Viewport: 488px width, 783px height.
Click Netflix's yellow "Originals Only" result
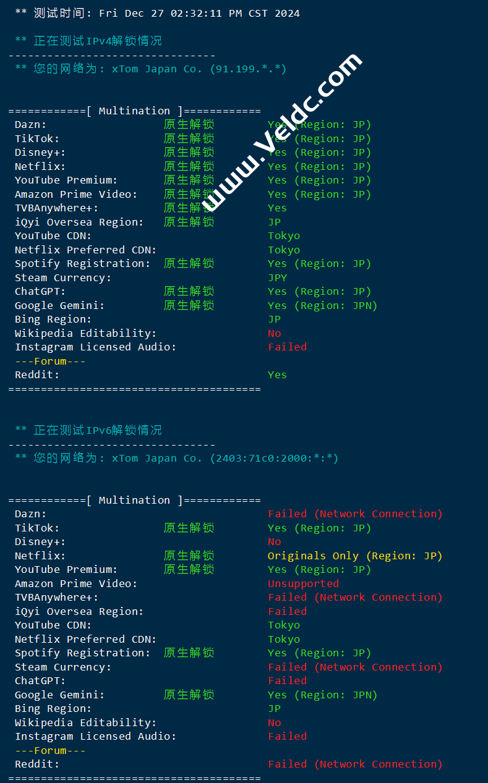[355, 556]
